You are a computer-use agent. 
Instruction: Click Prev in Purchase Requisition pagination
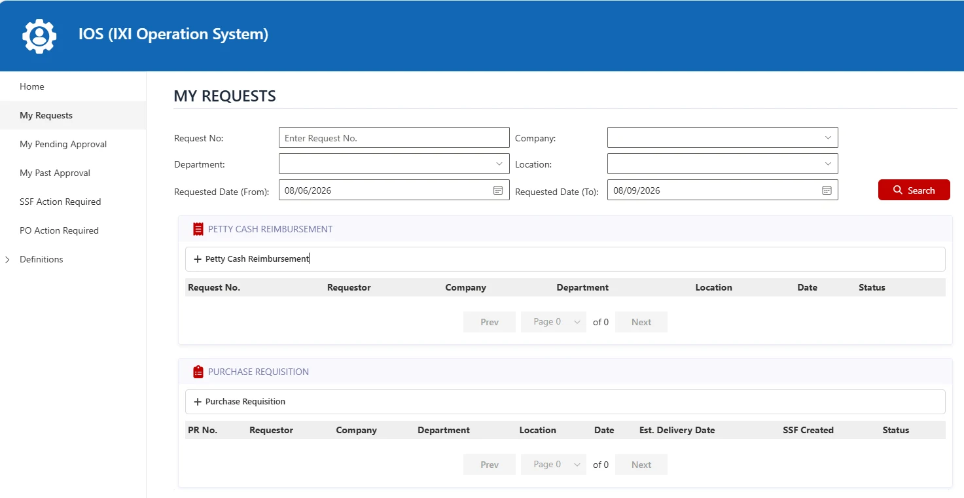[x=490, y=465]
